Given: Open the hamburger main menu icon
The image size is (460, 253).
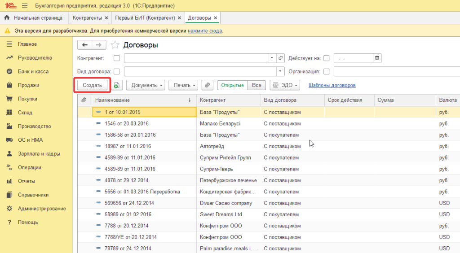Looking at the screenshot, I should coord(24,6).
